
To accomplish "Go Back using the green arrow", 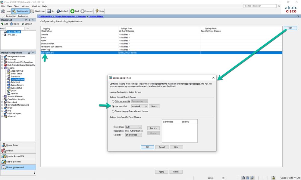I will pyautogui.click(x=75, y=11).
